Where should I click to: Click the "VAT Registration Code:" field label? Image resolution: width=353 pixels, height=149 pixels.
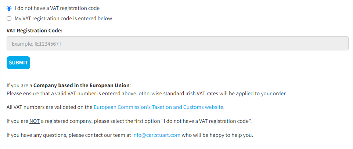tap(35, 31)
